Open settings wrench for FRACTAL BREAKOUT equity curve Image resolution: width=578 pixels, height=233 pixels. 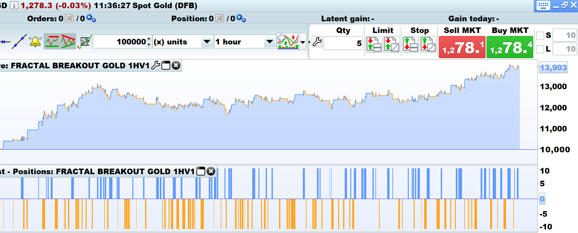(156, 65)
